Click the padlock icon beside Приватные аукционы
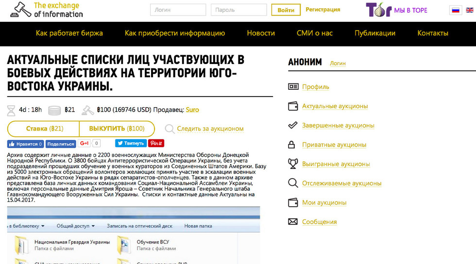Screen dimensions: 476x264 (291, 145)
